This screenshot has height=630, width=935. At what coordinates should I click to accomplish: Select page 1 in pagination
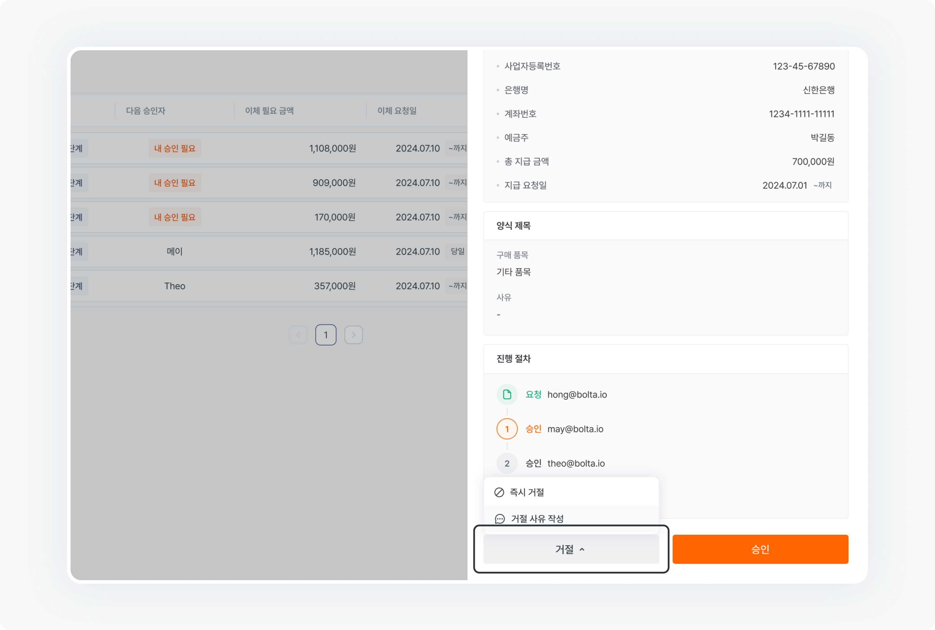click(x=326, y=335)
